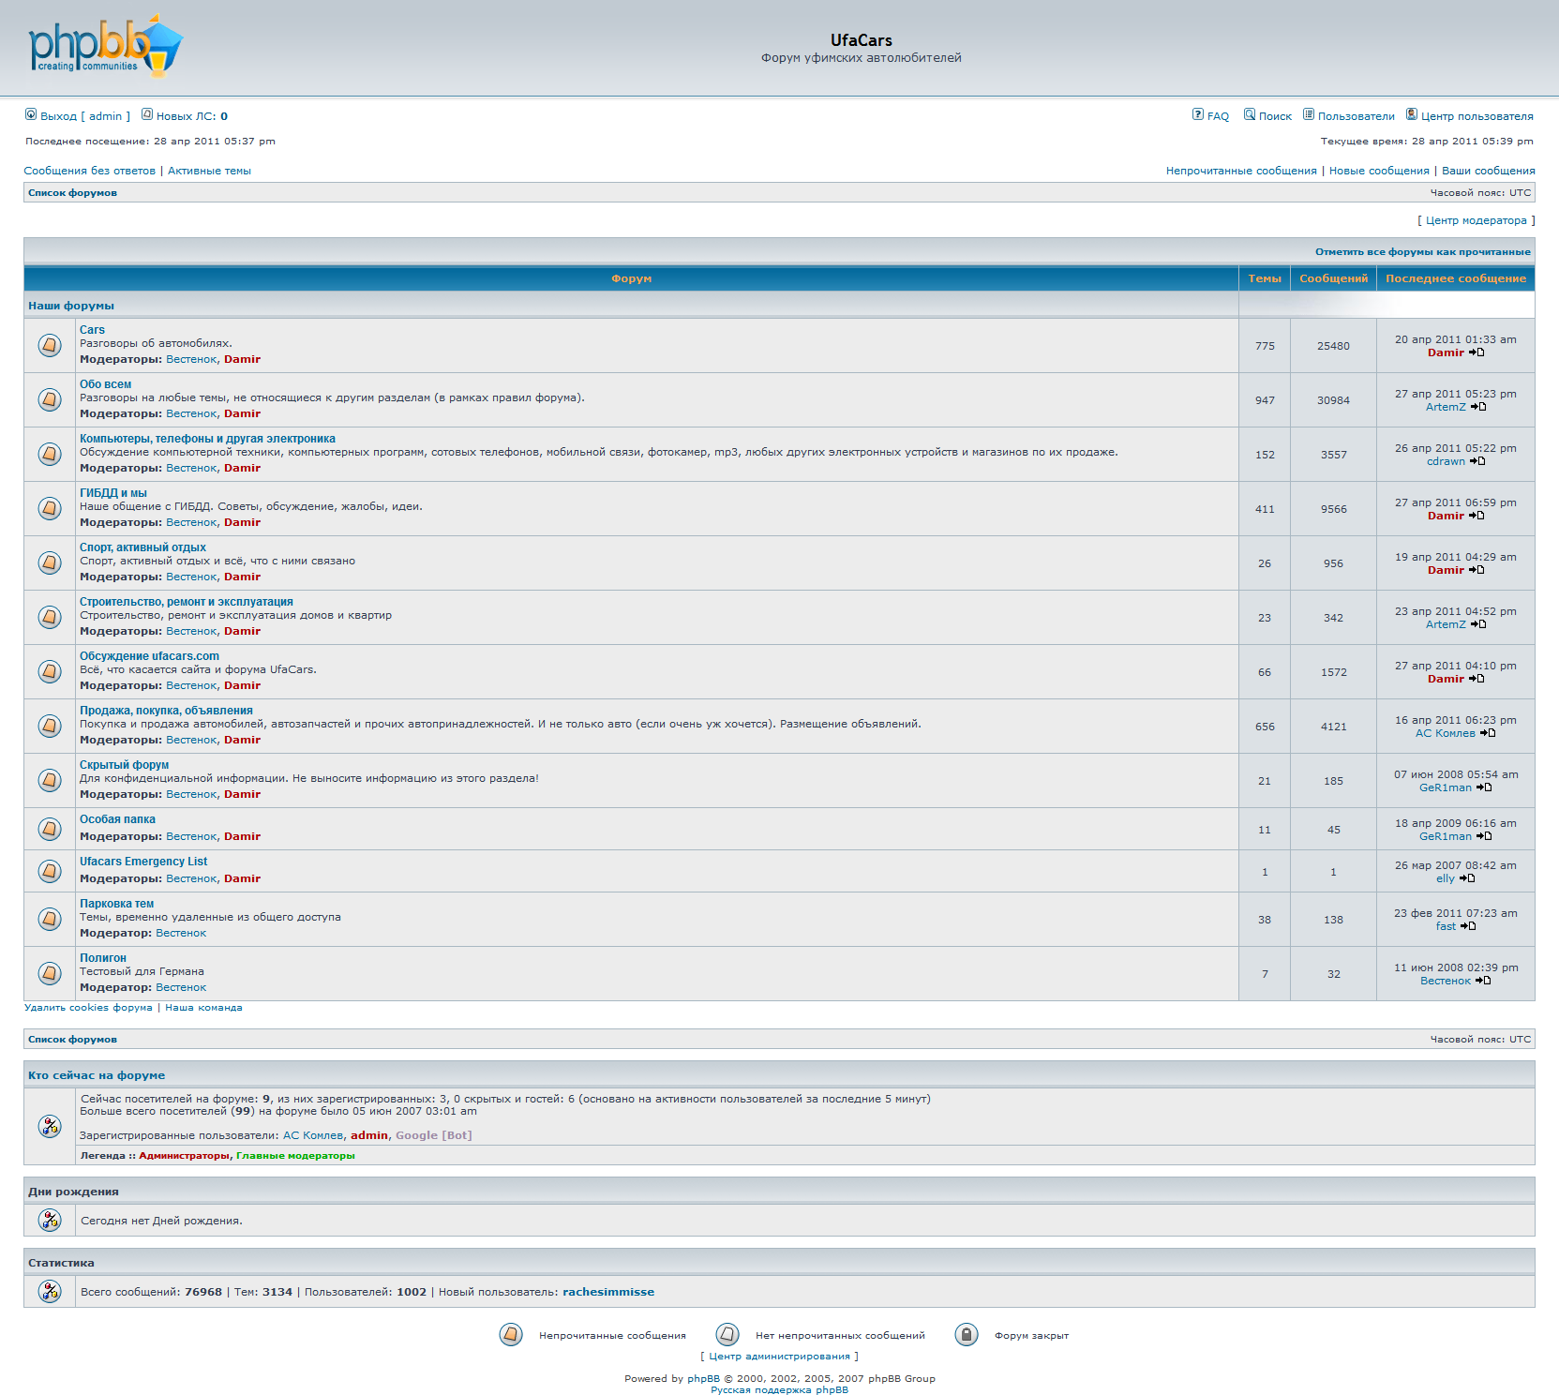Log out via Выход [ admin ] link
Viewport: 1559px width, 1395px height.
coord(85,116)
